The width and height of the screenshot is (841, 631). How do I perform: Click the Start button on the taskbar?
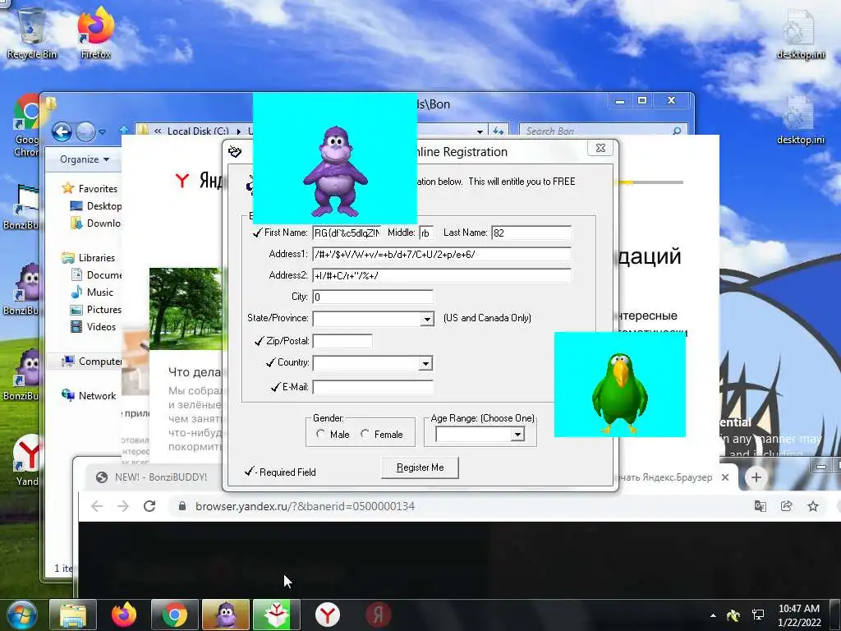pyautogui.click(x=22, y=615)
